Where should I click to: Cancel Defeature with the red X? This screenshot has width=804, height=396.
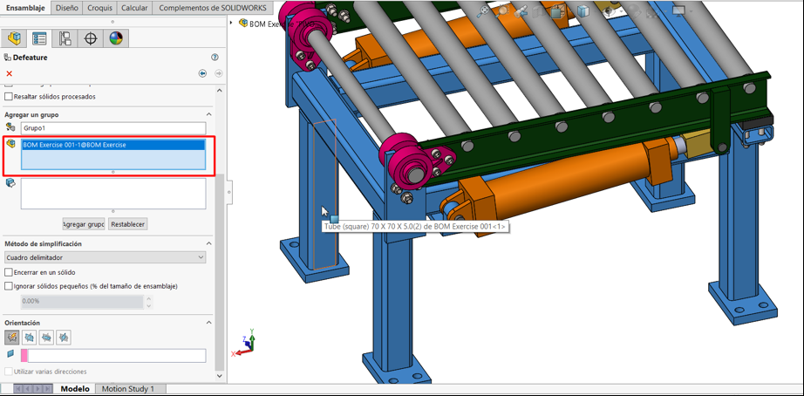[x=10, y=73]
